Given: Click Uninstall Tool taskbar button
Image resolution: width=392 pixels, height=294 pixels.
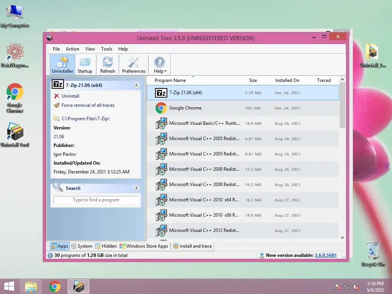Looking at the screenshot, I should click(78, 286).
